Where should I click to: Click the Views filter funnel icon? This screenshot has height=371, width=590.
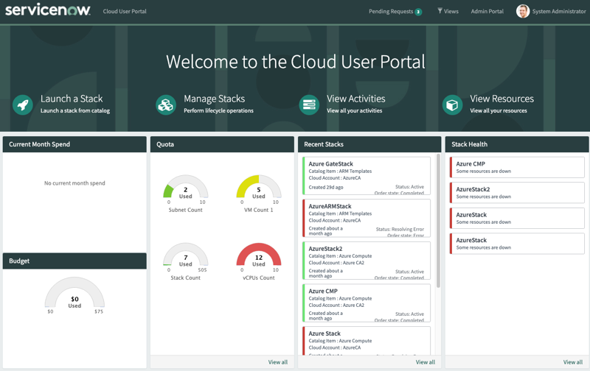[x=440, y=11]
